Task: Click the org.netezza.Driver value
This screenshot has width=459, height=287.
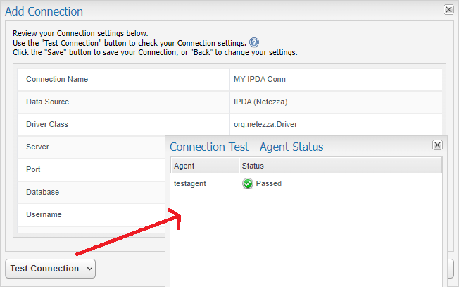Action: [x=265, y=124]
